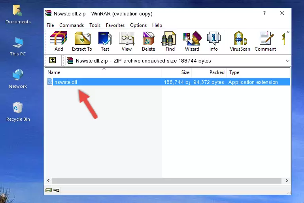Go up one folder level
This screenshot has height=203, width=304.
pos(53,61)
